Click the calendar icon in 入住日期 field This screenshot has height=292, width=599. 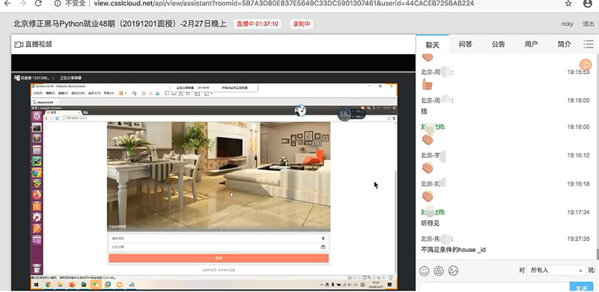[x=323, y=247]
